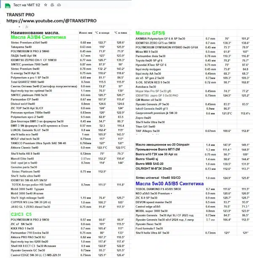Select the Hyundai XTeer SP GF 6 cell
This screenshot has width=253, height=258.
[151, 65]
